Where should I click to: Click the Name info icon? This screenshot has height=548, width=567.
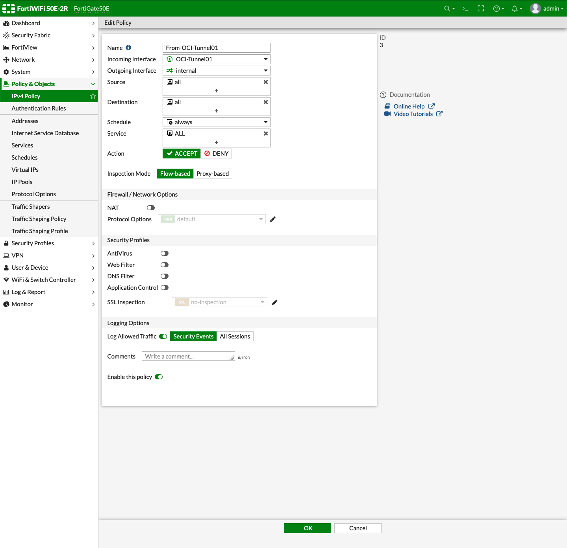tap(128, 48)
